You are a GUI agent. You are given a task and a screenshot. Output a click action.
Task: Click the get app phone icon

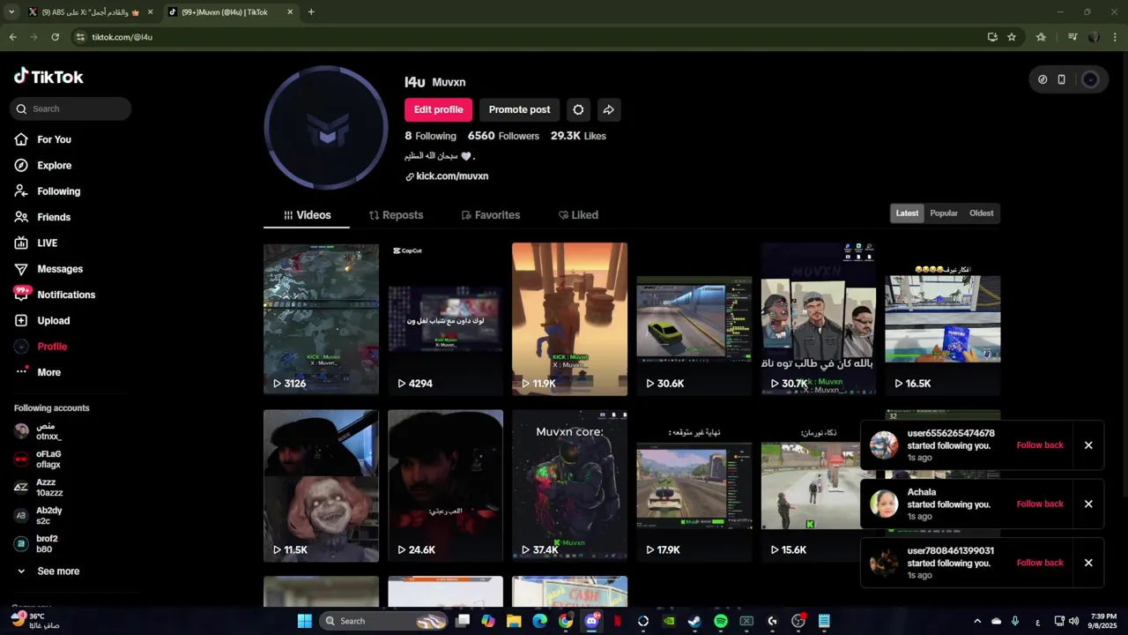(1061, 79)
